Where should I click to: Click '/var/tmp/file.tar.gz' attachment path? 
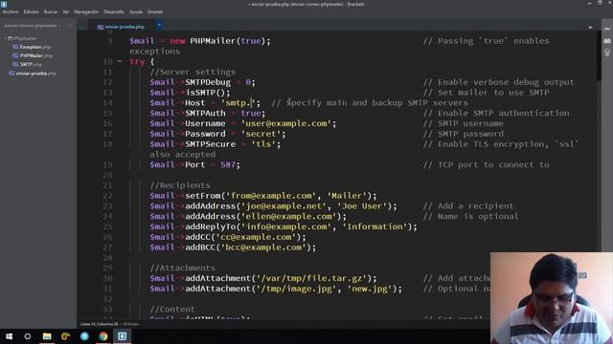click(312, 278)
